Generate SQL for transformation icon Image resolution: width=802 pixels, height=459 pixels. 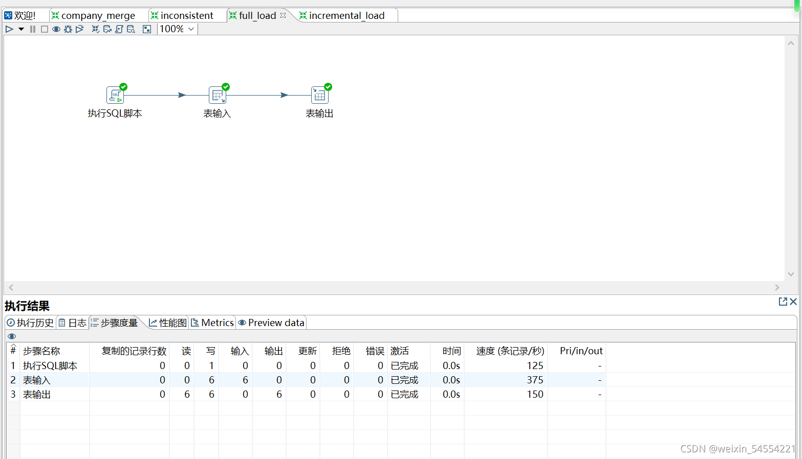click(x=119, y=29)
